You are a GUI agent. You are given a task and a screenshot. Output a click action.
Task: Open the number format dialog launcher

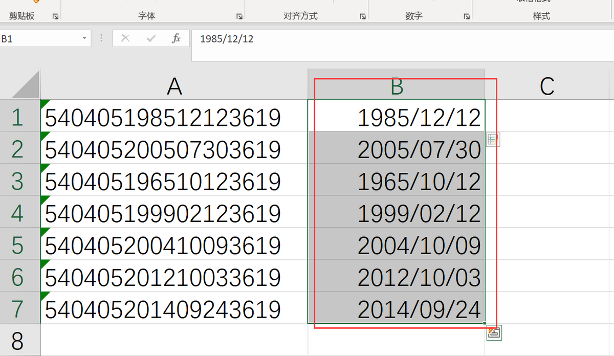point(466,17)
